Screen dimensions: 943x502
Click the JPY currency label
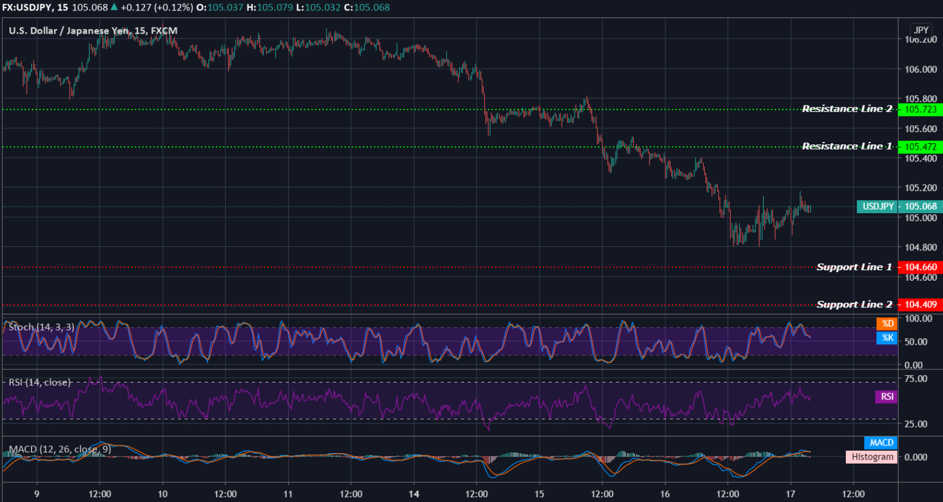tap(921, 30)
